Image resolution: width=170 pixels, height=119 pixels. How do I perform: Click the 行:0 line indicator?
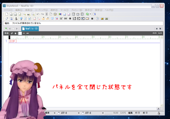click(x=137, y=113)
